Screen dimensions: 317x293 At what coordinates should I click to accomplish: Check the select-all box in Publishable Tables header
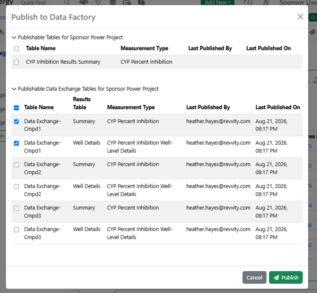(16, 49)
